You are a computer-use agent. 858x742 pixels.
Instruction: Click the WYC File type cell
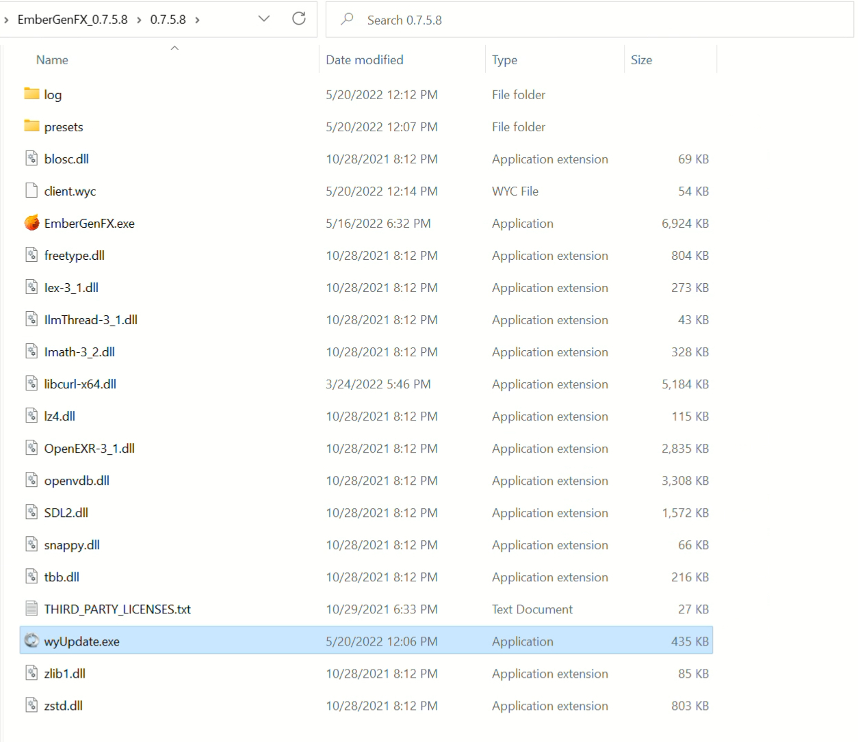[x=515, y=191]
